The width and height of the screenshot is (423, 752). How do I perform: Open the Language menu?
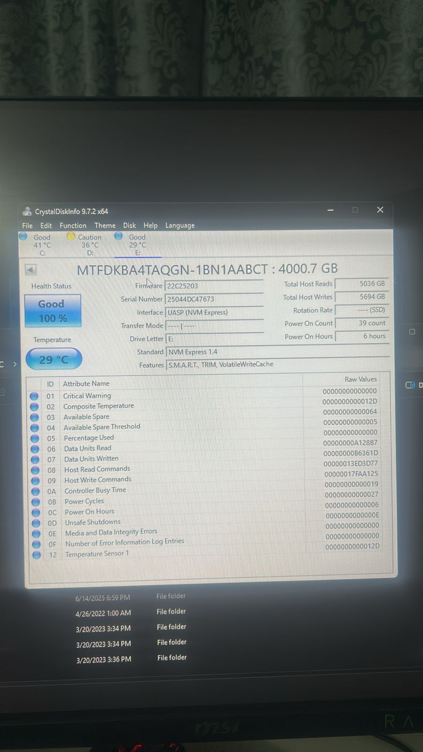[180, 226]
